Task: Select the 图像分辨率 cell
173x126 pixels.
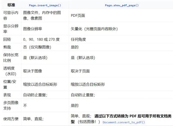Action: coord(33,29)
